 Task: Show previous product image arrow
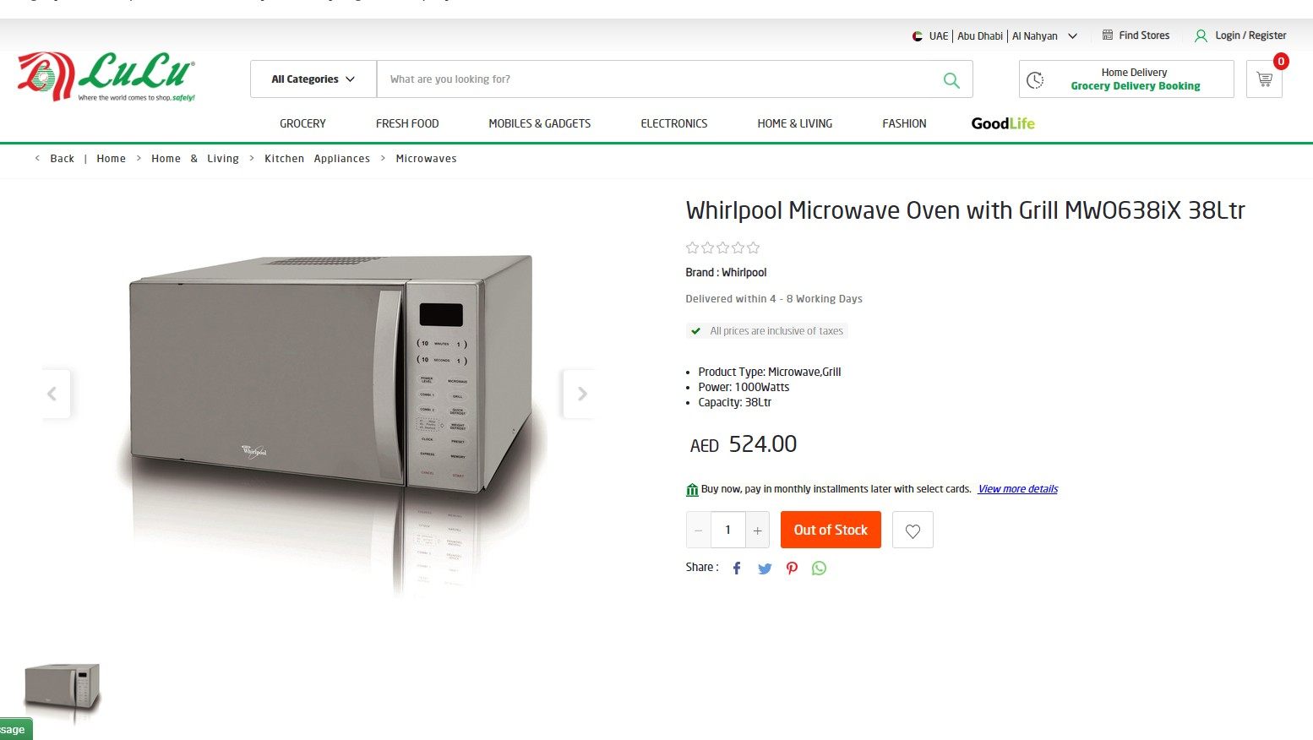(x=53, y=394)
